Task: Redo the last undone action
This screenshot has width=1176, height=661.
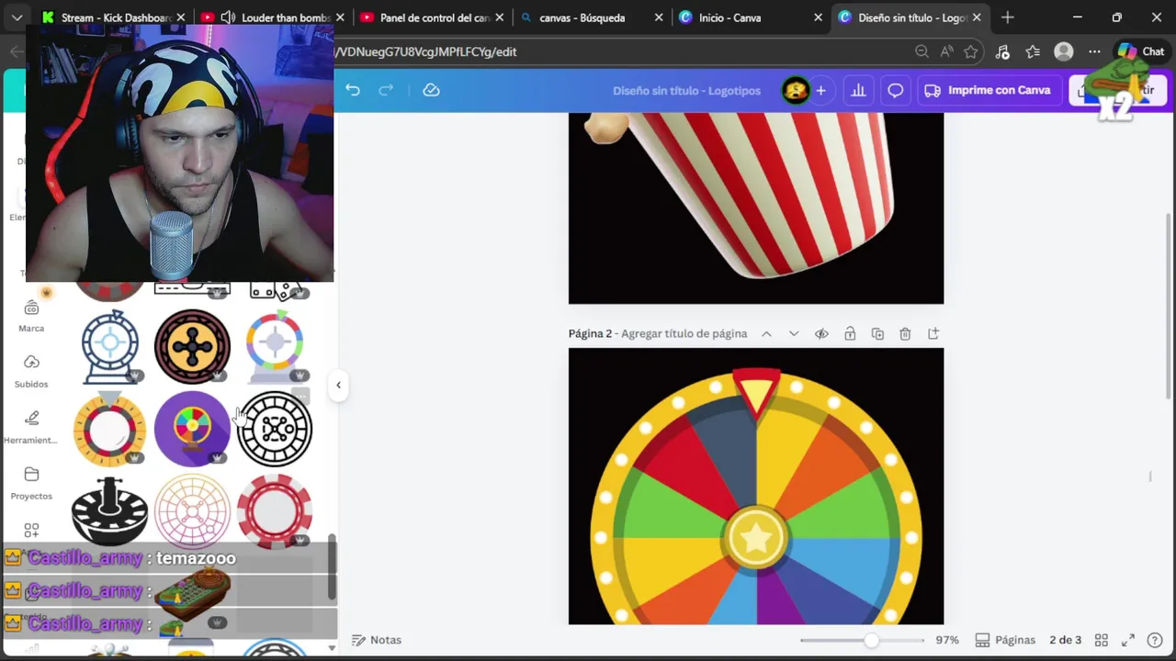Action: click(386, 90)
